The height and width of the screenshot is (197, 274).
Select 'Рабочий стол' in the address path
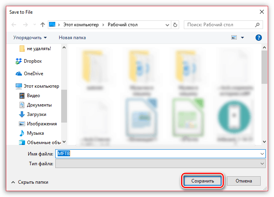[x=122, y=25]
